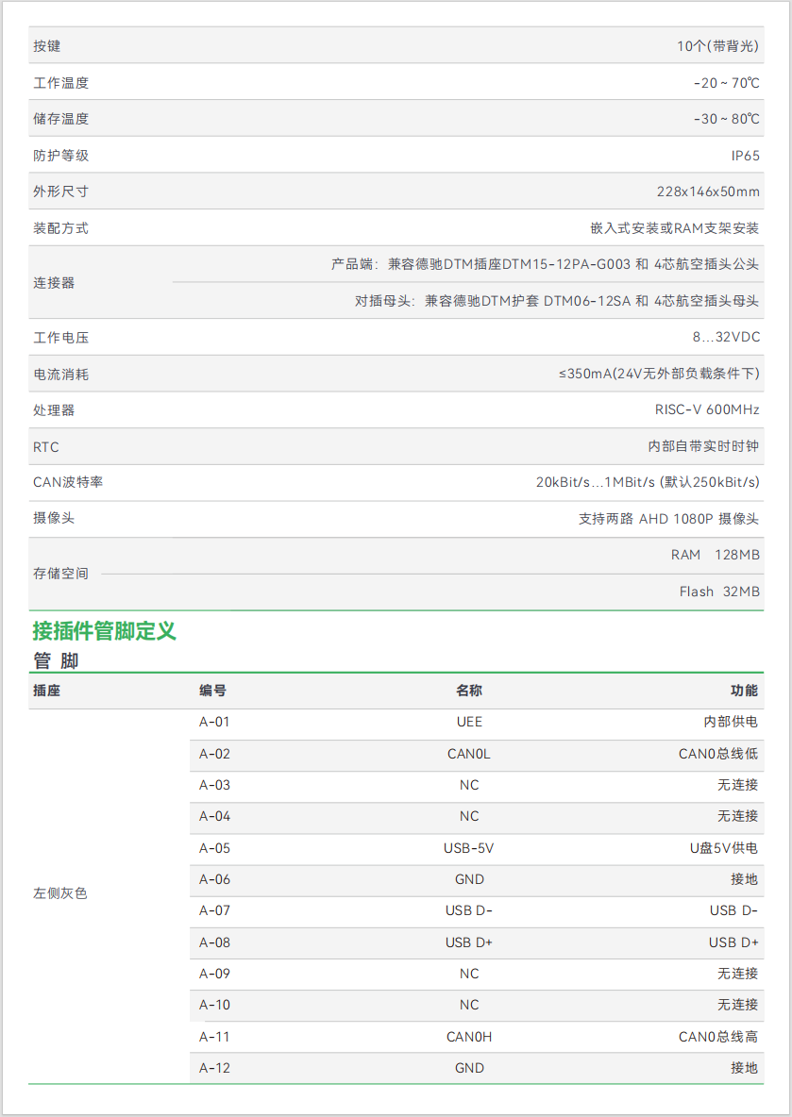The height and width of the screenshot is (1117, 792).
Task: Select the 产品端 connector description line
Action: point(545,264)
